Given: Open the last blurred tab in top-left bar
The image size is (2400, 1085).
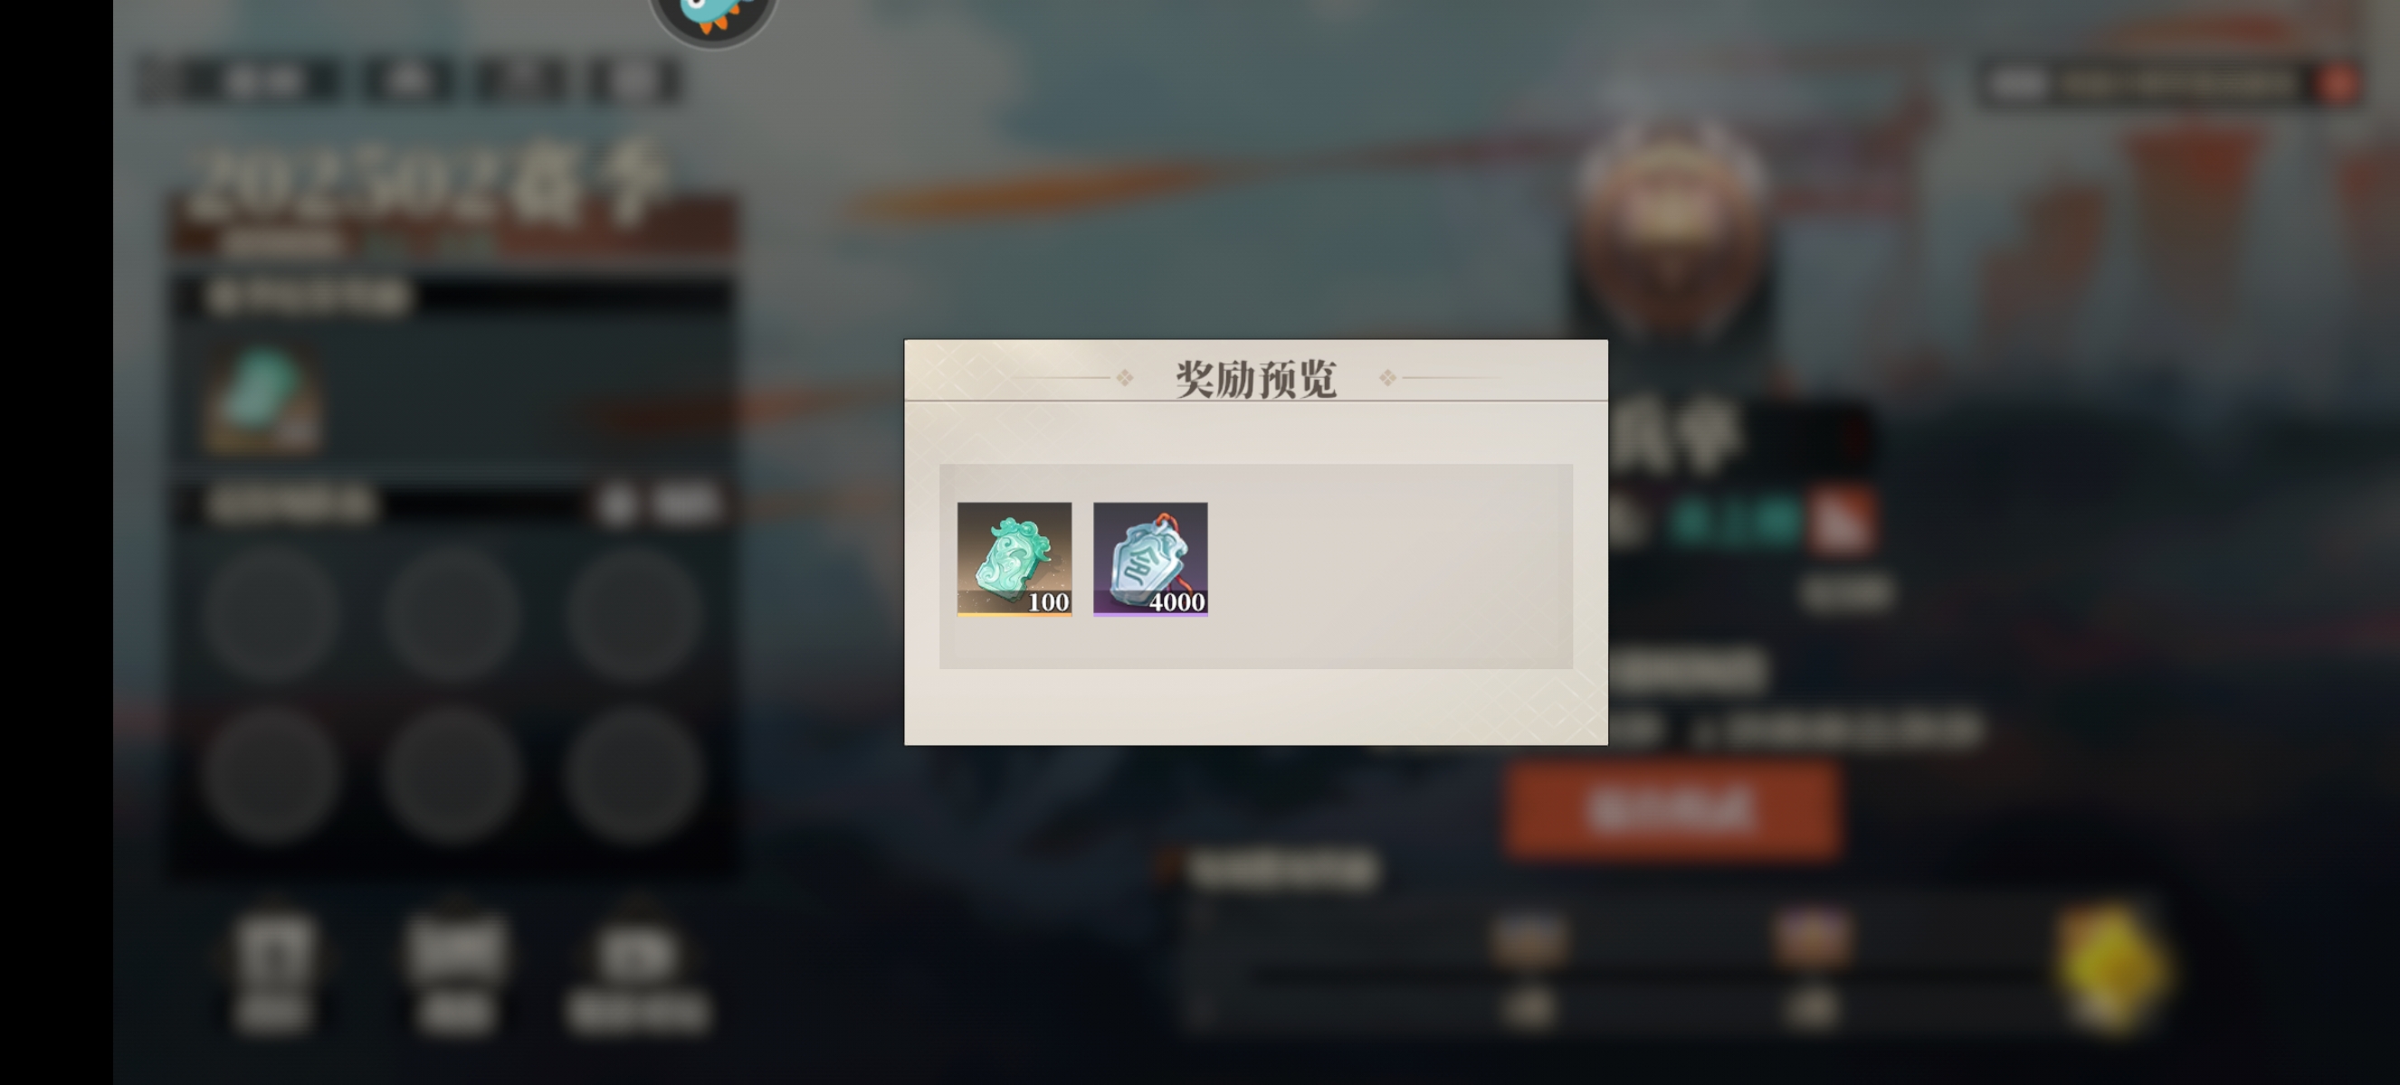Looking at the screenshot, I should [x=634, y=82].
